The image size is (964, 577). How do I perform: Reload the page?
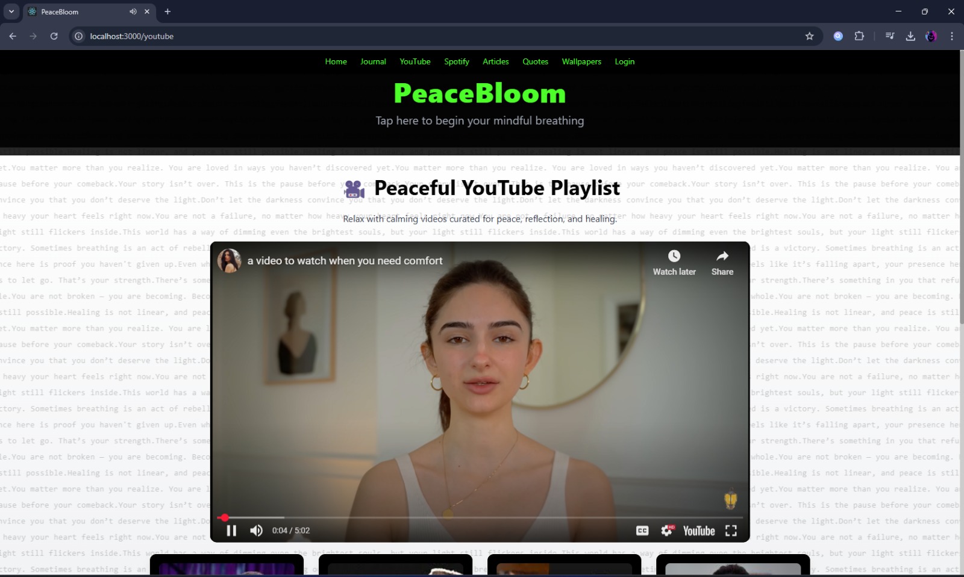(x=54, y=36)
